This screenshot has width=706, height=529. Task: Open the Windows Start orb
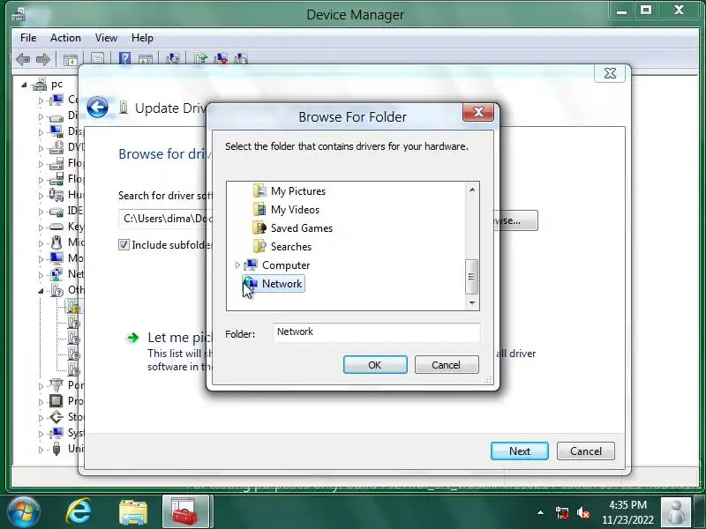click(x=23, y=512)
